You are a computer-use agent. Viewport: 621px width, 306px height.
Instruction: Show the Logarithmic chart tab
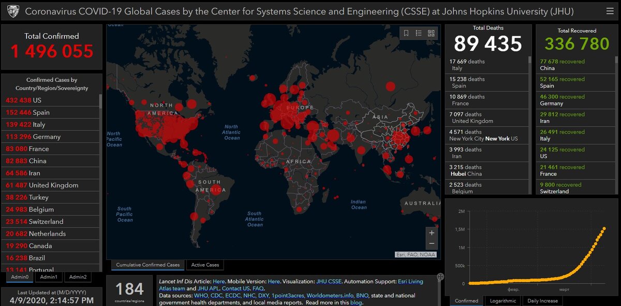click(x=502, y=301)
